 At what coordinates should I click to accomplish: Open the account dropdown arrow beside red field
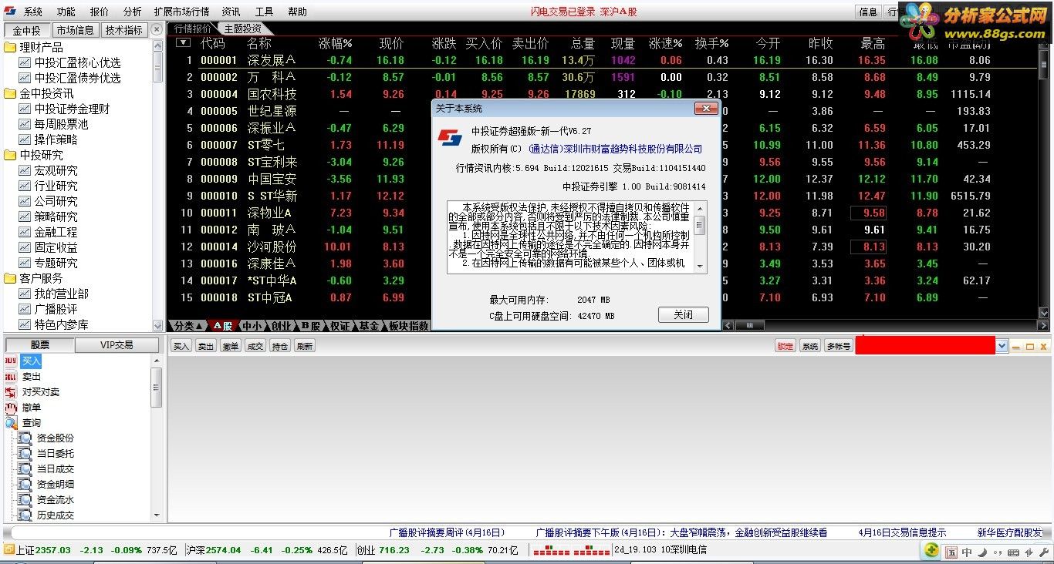tap(1002, 346)
